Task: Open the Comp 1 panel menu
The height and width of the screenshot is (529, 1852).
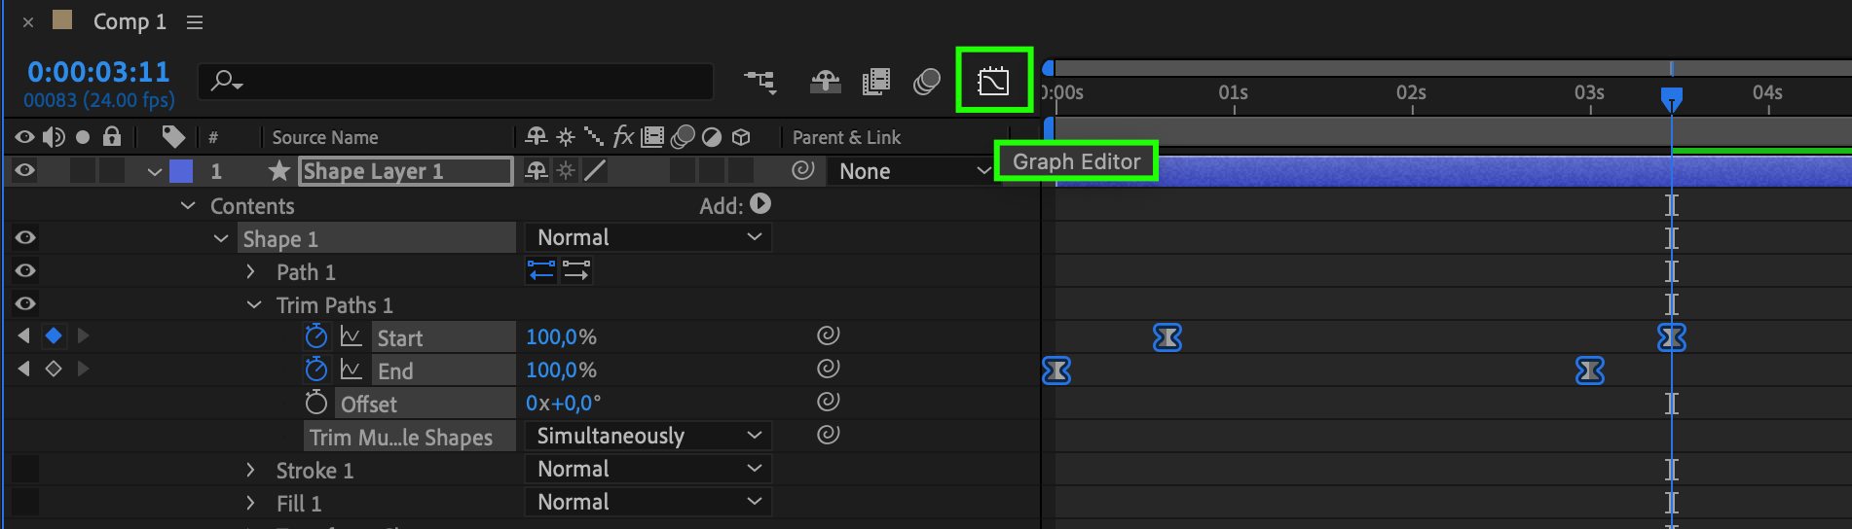Action: pos(195,22)
